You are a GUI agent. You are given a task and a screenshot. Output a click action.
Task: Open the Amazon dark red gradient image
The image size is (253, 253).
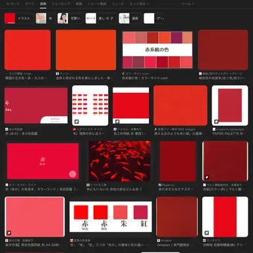(x=177, y=217)
